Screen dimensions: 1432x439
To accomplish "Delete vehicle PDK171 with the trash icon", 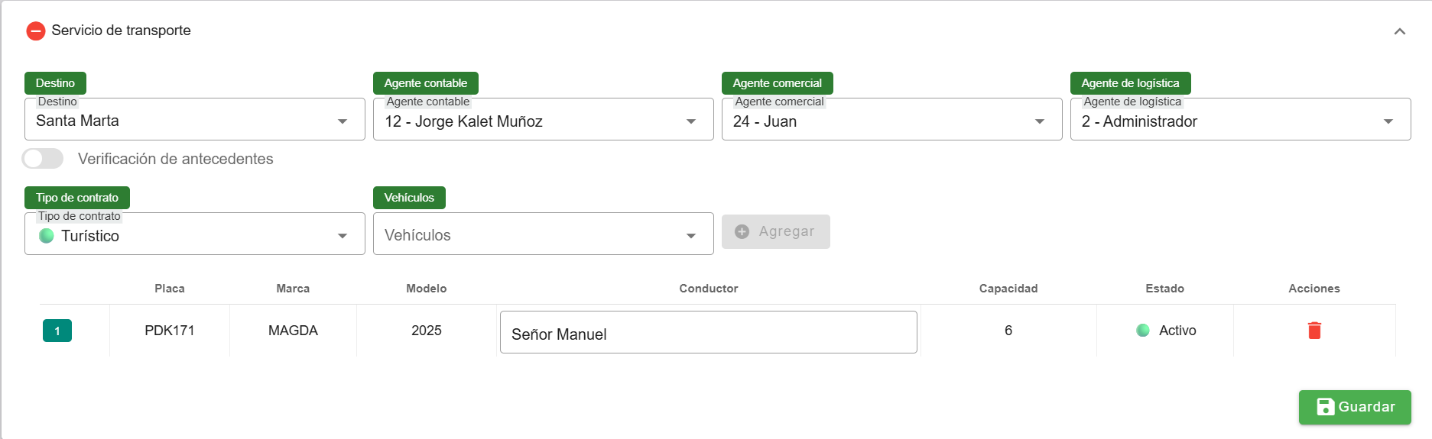I will pyautogui.click(x=1314, y=331).
